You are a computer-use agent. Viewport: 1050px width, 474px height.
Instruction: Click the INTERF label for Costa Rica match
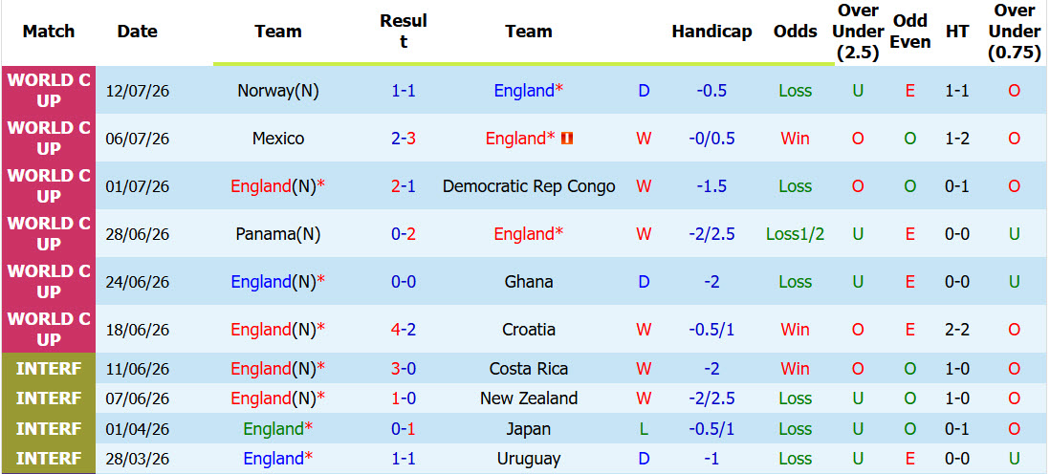(x=48, y=368)
